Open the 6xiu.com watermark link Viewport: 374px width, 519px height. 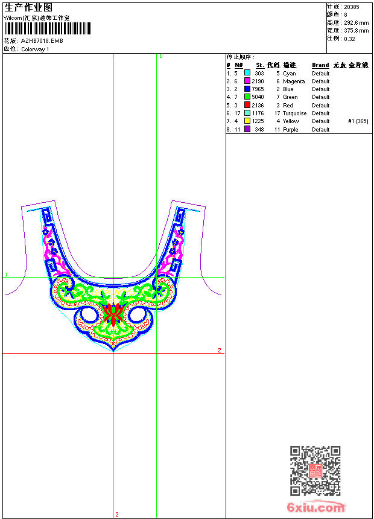click(316, 508)
